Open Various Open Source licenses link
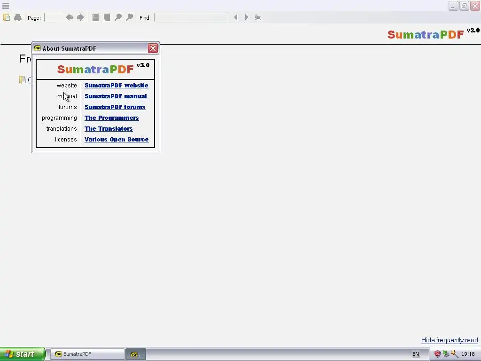The width and height of the screenshot is (481, 361). coord(116,139)
